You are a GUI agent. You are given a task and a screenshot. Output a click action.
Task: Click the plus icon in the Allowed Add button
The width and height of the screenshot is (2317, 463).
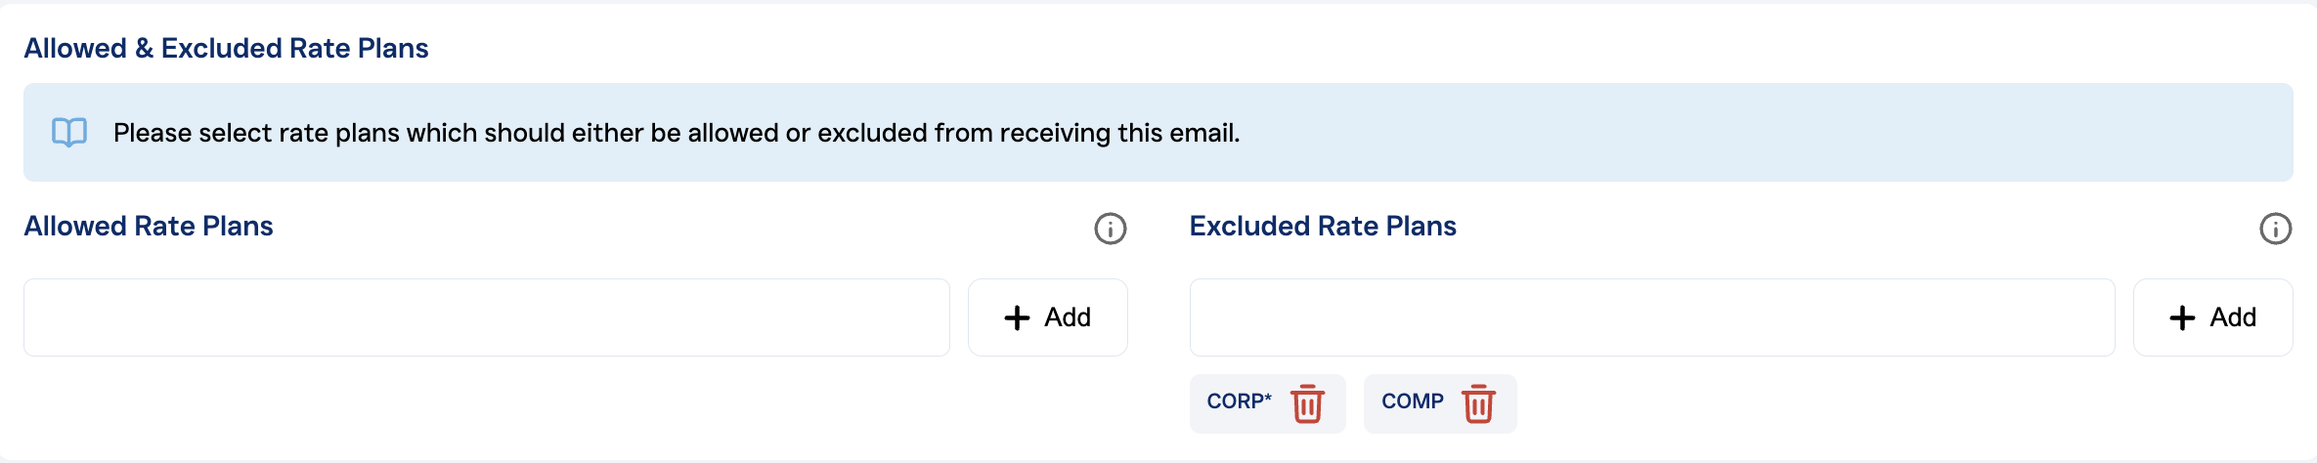tap(1017, 317)
